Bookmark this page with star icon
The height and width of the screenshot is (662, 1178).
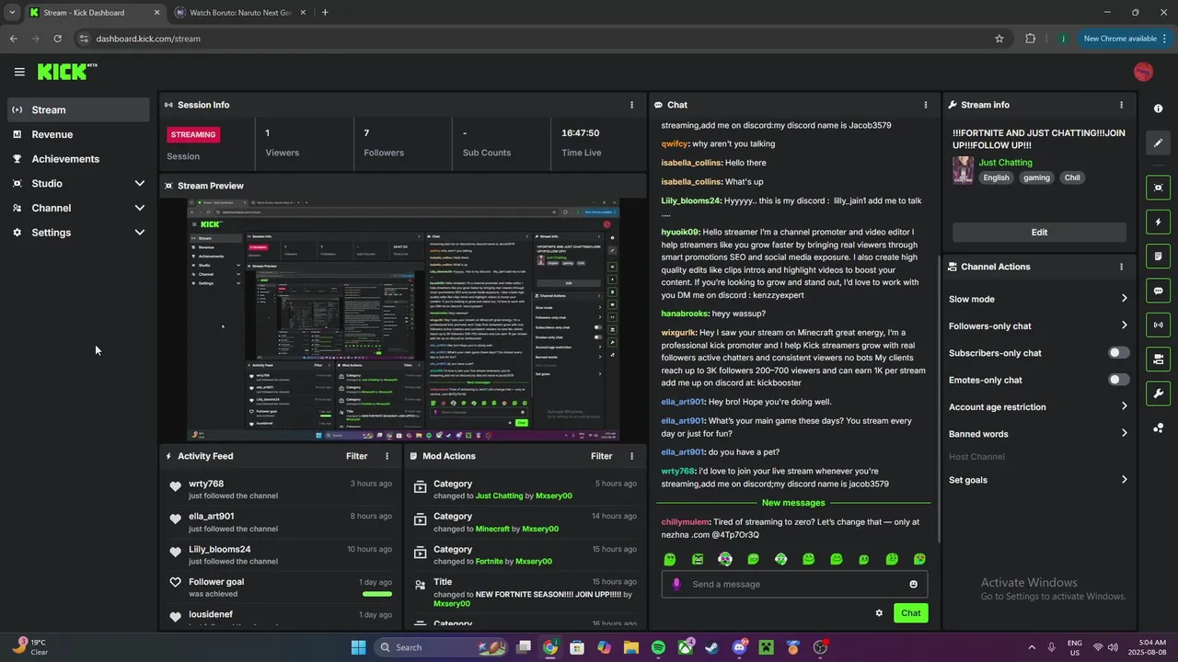999,39
